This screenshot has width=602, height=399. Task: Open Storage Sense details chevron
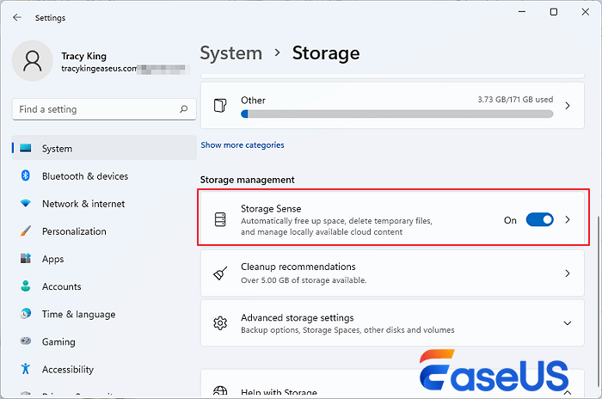[x=567, y=220]
